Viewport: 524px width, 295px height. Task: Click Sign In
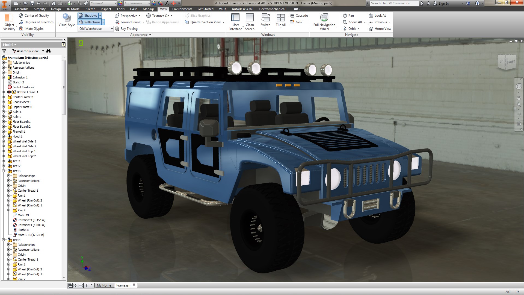click(x=441, y=3)
